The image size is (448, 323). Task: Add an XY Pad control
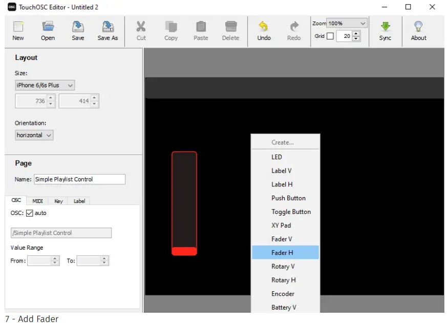285,225
